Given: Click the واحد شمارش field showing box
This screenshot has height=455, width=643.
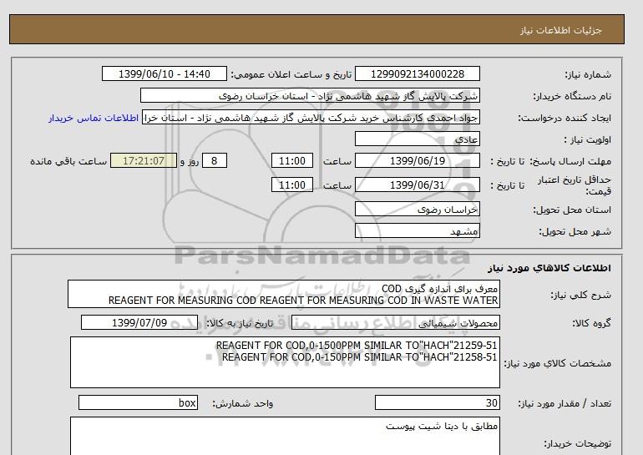Looking at the screenshot, I should pyautogui.click(x=138, y=403).
